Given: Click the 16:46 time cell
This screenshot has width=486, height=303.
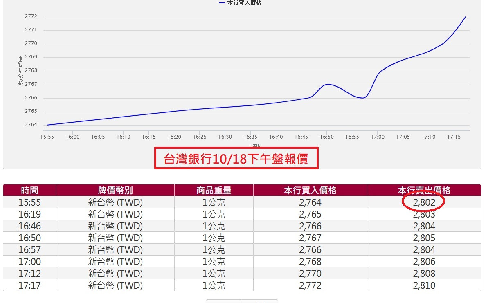Looking at the screenshot, I should click(30, 226).
